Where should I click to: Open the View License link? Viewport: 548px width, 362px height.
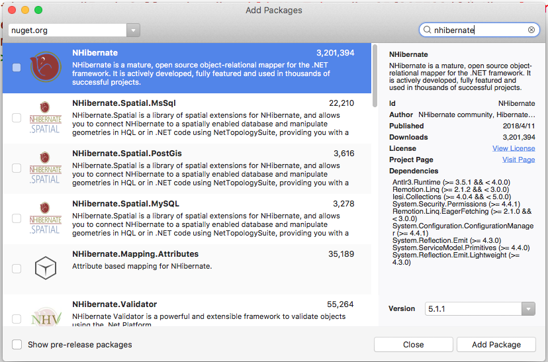point(514,148)
